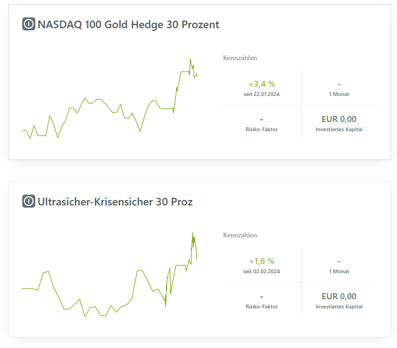The image size is (397, 348).
Task: Click 'Investiertes Kapital' in the NASDAQ card
Action: point(339,130)
